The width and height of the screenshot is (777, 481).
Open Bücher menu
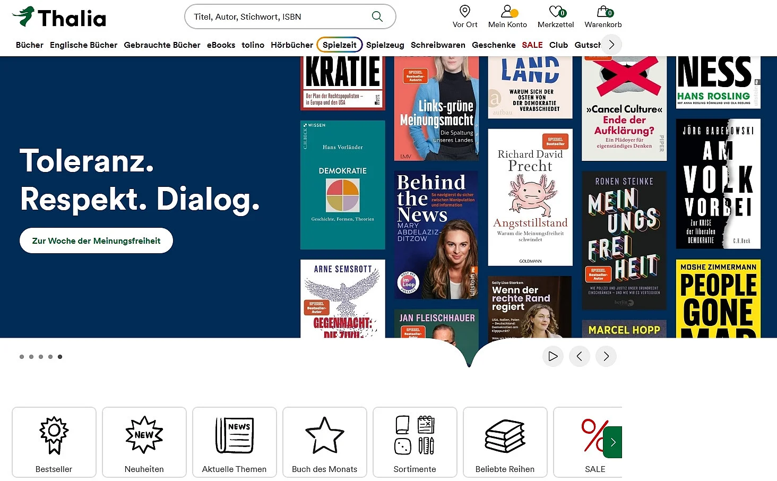click(30, 45)
